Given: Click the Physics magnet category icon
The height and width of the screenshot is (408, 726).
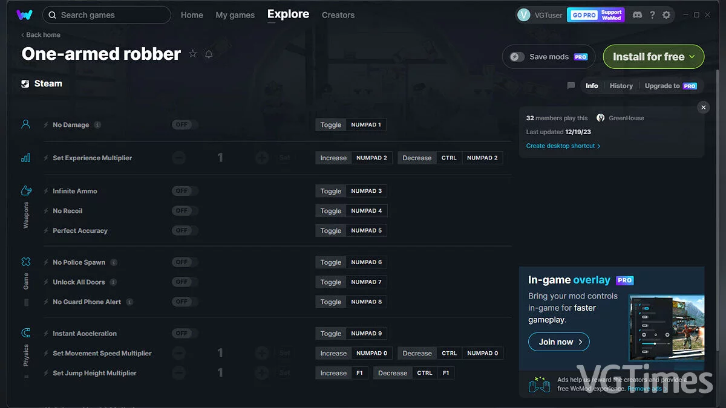Looking at the screenshot, I should pos(25,333).
